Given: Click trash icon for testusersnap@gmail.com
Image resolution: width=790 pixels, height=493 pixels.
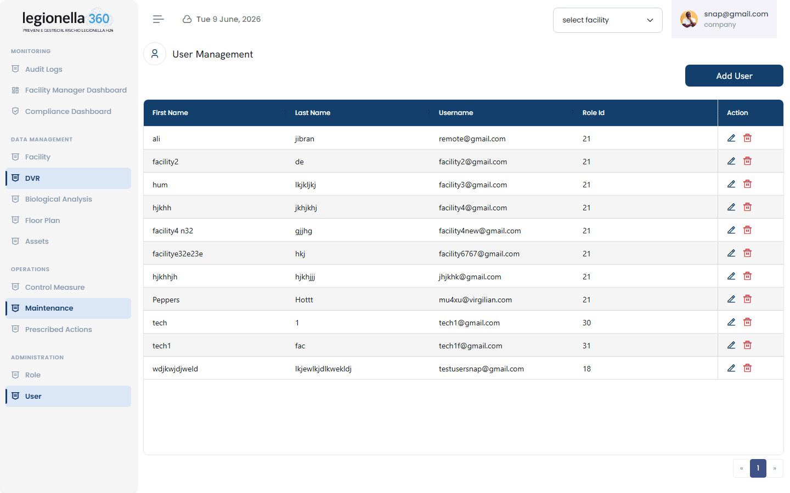Looking at the screenshot, I should (x=747, y=368).
